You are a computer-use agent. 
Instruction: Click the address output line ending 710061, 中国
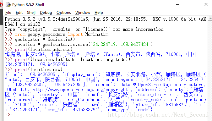100,54
